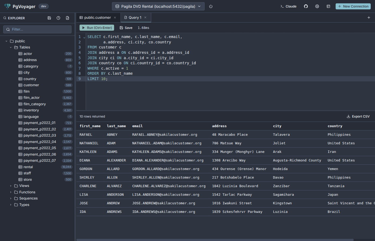375x241 pixels.
Task: Click the saved queries disk icon in Explorer
Action: click(x=49, y=18)
